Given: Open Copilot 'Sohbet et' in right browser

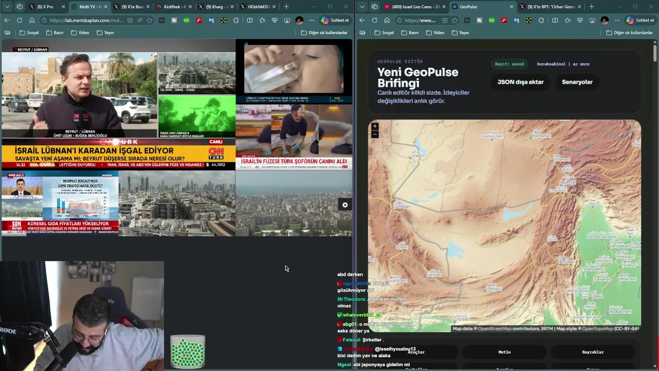Looking at the screenshot, I should coord(640,20).
